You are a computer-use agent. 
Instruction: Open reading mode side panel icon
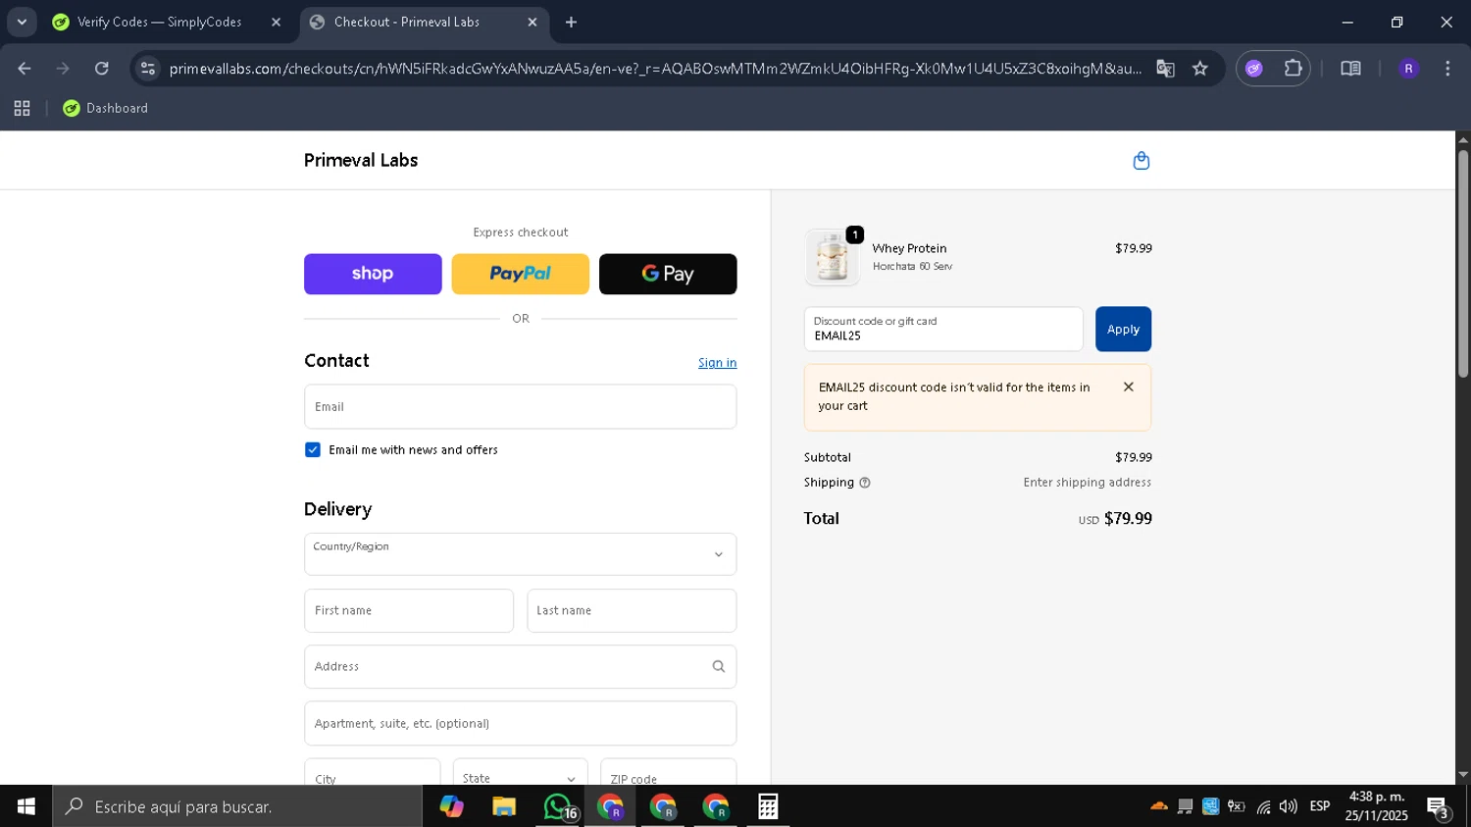point(1350,69)
